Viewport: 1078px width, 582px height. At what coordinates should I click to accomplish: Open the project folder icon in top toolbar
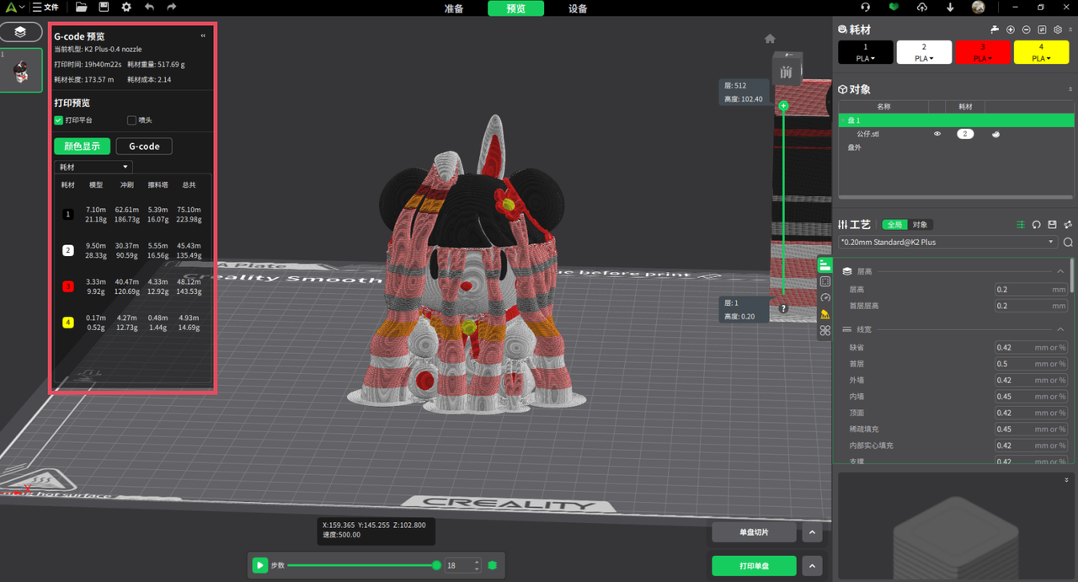82,7
